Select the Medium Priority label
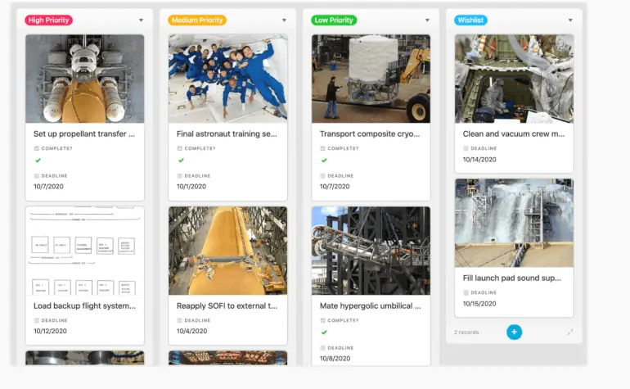 [197, 20]
